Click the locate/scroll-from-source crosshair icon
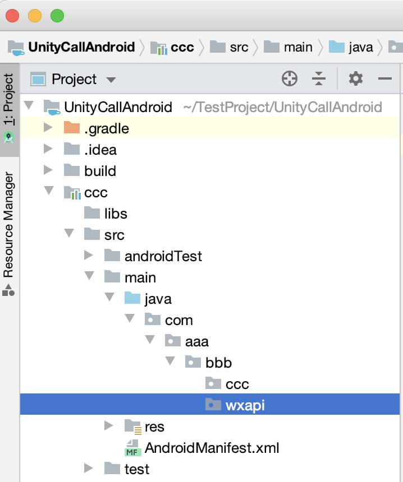The width and height of the screenshot is (403, 482). pos(290,78)
